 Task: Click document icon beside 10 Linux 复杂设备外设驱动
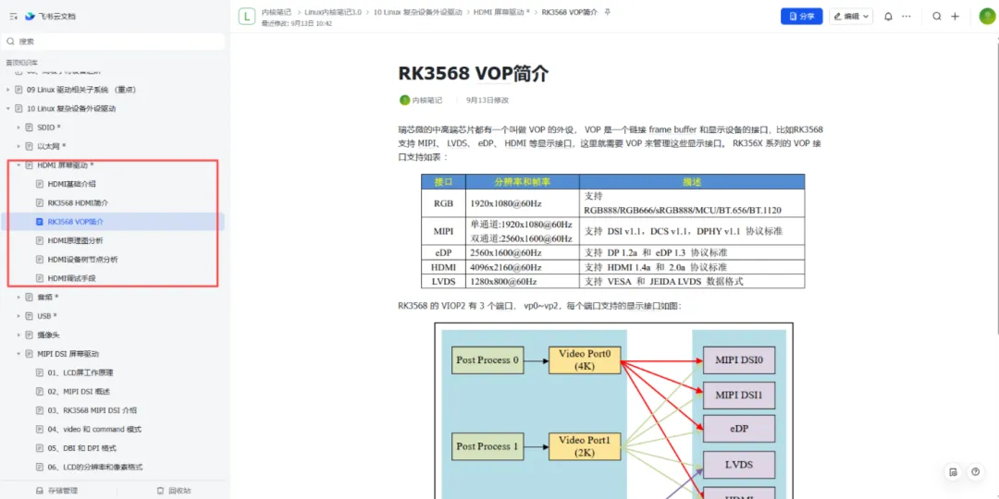click(18, 109)
